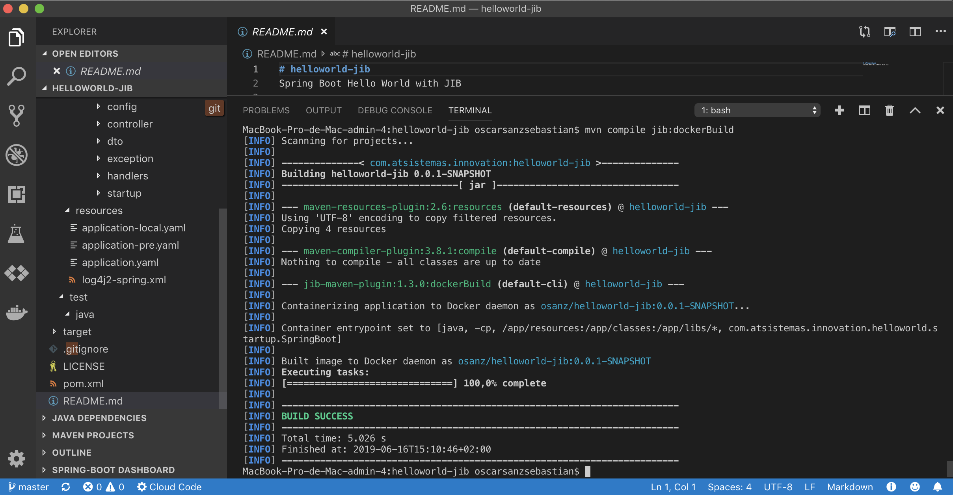Viewport: 953px width, 495px height.
Task: Open the '1: bash' terminal selector dropdown
Action: 757,111
